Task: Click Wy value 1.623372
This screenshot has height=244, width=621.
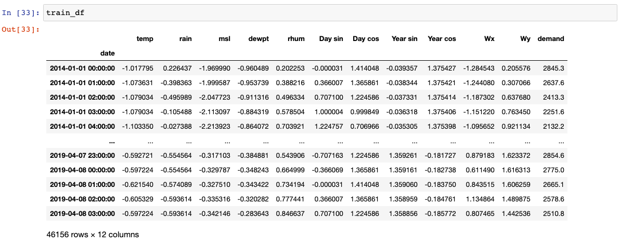Action: point(516,155)
